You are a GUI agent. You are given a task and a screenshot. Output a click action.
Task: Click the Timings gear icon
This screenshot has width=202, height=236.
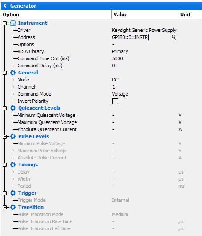tap(13, 165)
